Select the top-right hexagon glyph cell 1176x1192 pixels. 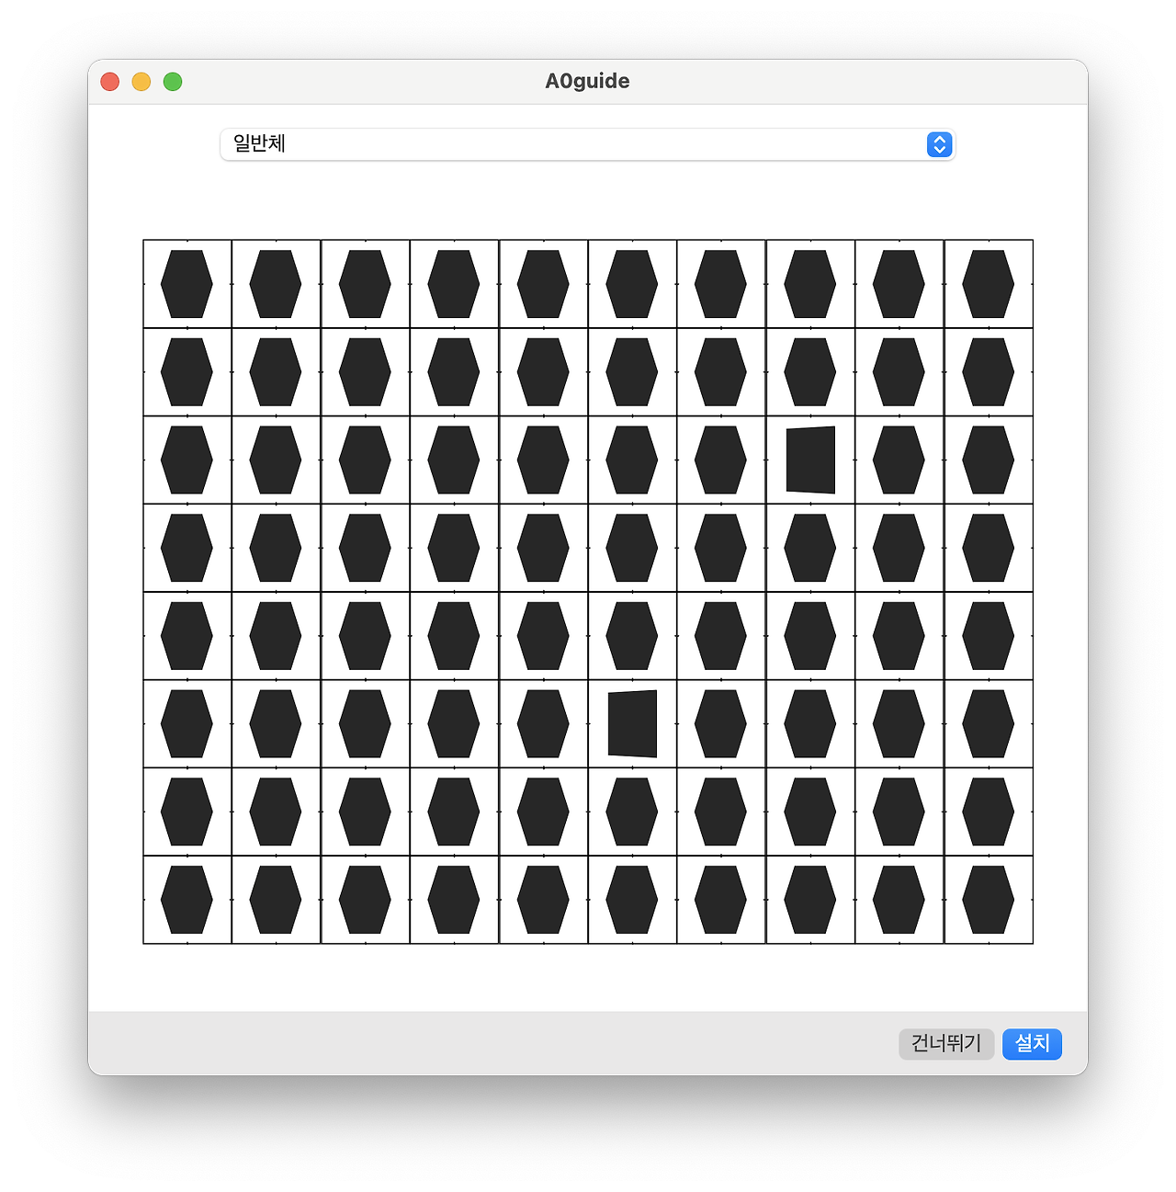point(989,284)
